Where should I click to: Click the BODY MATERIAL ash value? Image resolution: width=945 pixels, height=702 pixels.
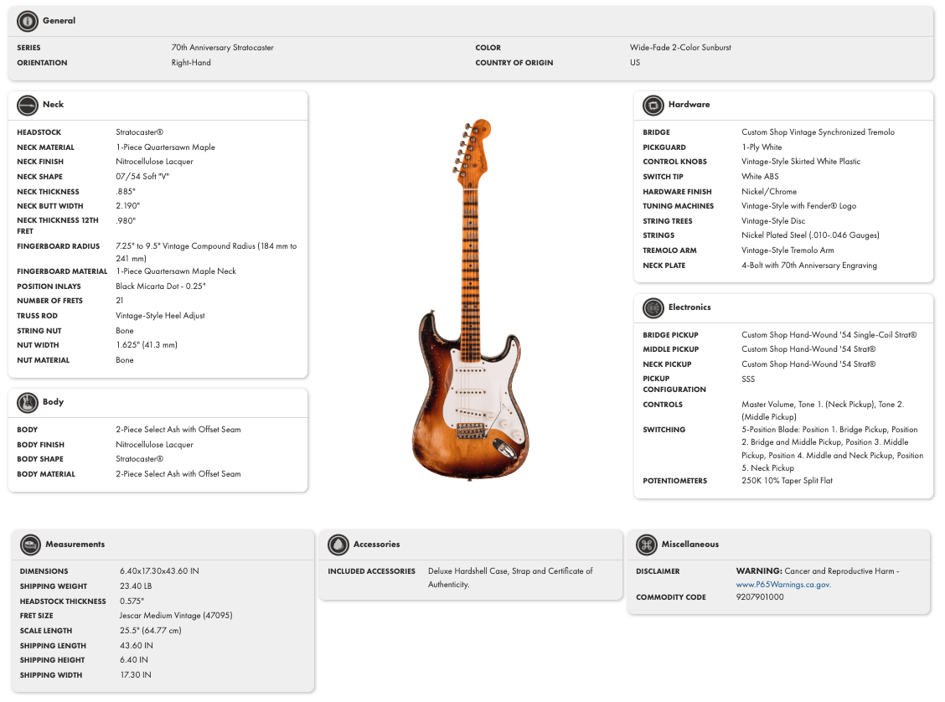pos(178,474)
